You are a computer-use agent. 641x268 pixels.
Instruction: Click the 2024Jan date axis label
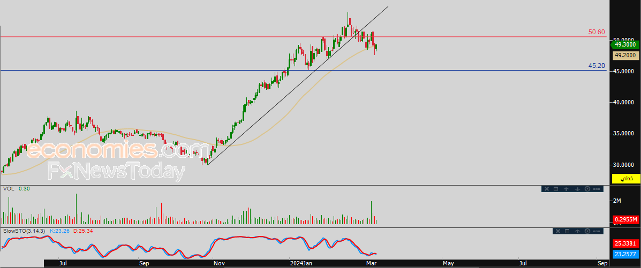(x=301, y=264)
